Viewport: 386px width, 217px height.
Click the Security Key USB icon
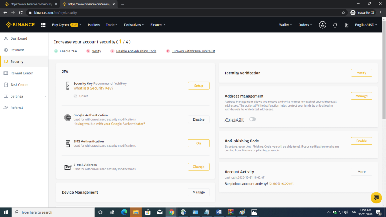tap(67, 86)
